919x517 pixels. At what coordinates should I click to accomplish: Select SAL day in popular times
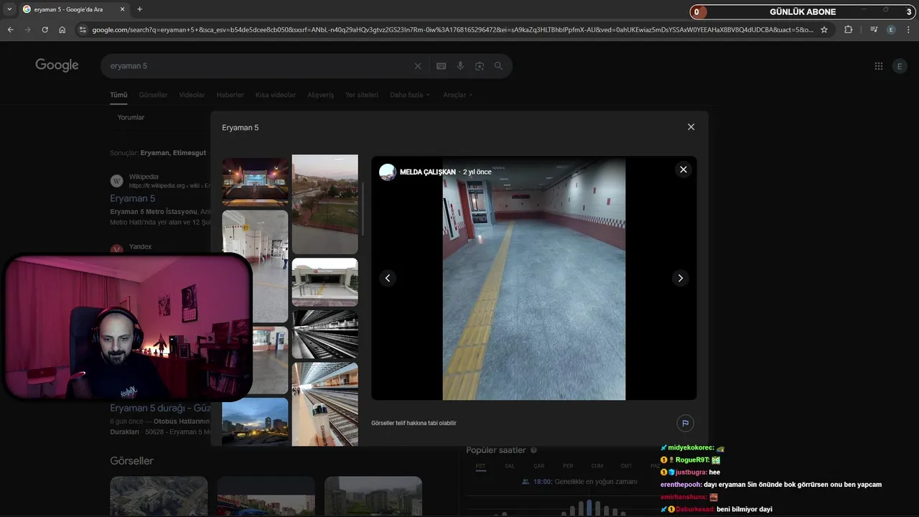pyautogui.click(x=510, y=466)
